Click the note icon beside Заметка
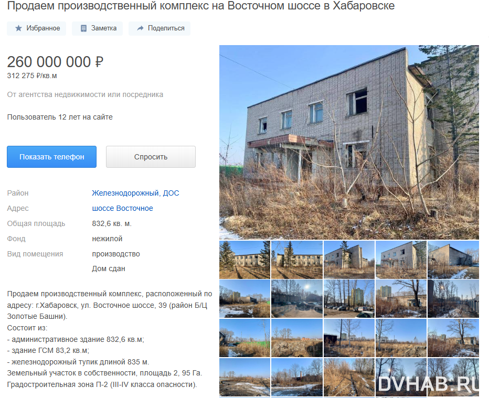Viewport: 489px width, 398px height. [x=83, y=28]
